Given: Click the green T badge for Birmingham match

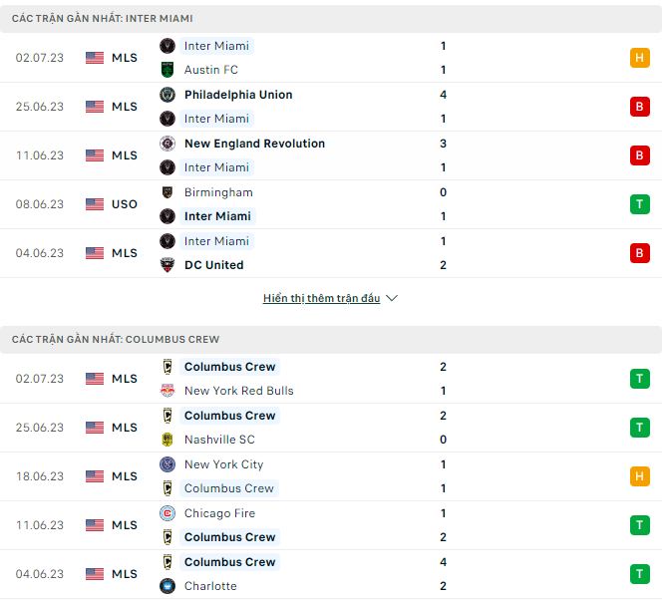Looking at the screenshot, I should coord(639,204).
